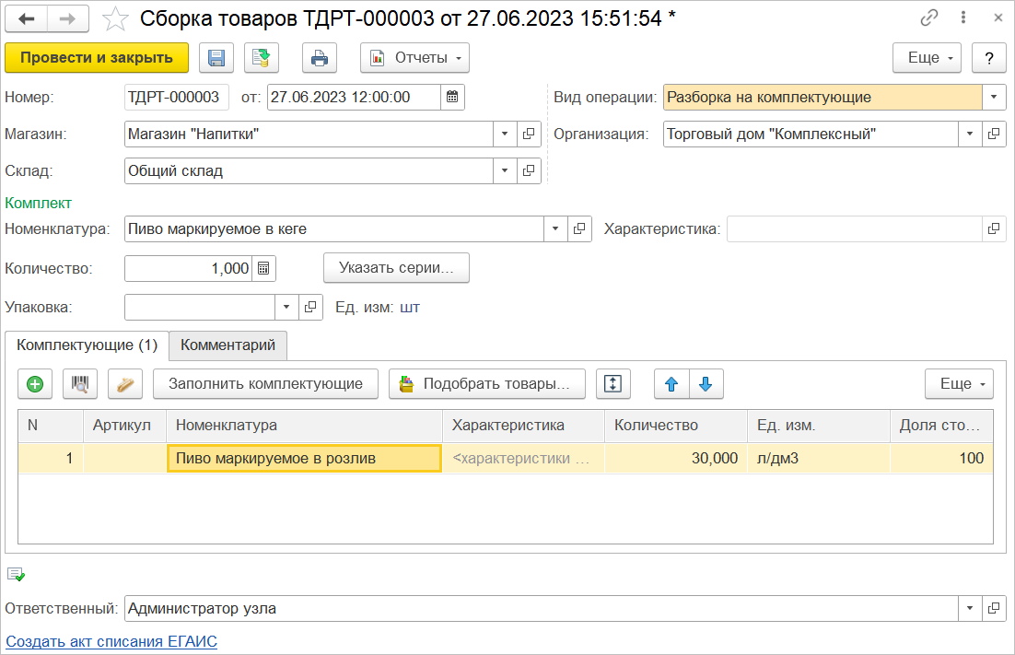Click the Заполнить комплектующие button
Viewport: 1015px width, 655px height.
tap(265, 384)
